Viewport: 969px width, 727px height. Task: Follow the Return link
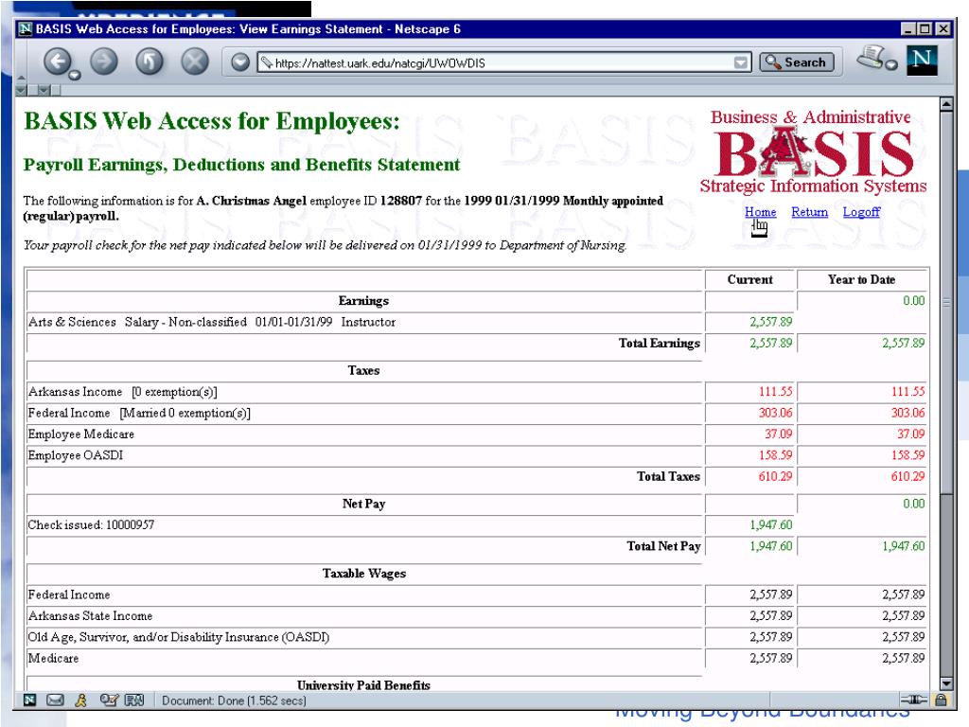pos(810,212)
